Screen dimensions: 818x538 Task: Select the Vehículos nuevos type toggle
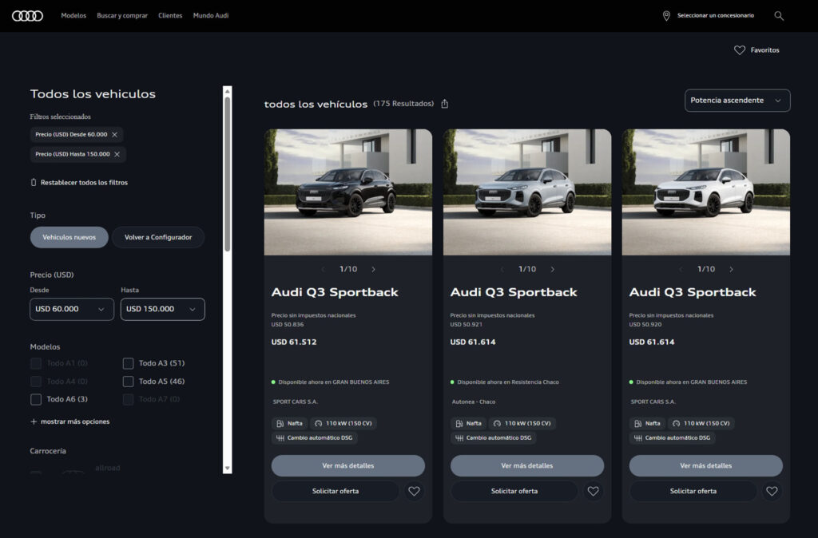click(69, 237)
